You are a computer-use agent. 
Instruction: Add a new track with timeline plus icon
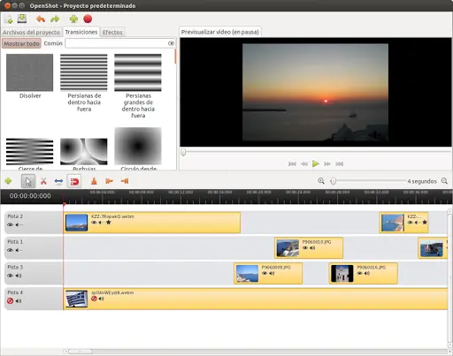pos(8,181)
